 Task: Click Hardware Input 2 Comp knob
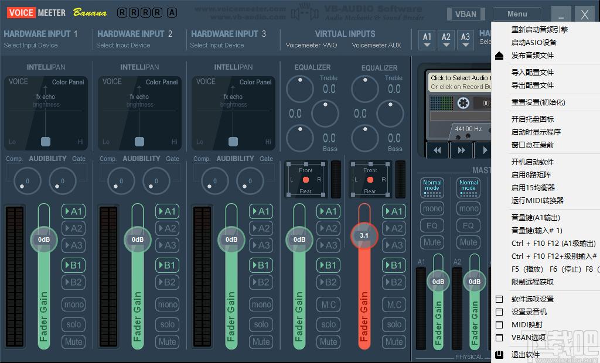click(121, 181)
